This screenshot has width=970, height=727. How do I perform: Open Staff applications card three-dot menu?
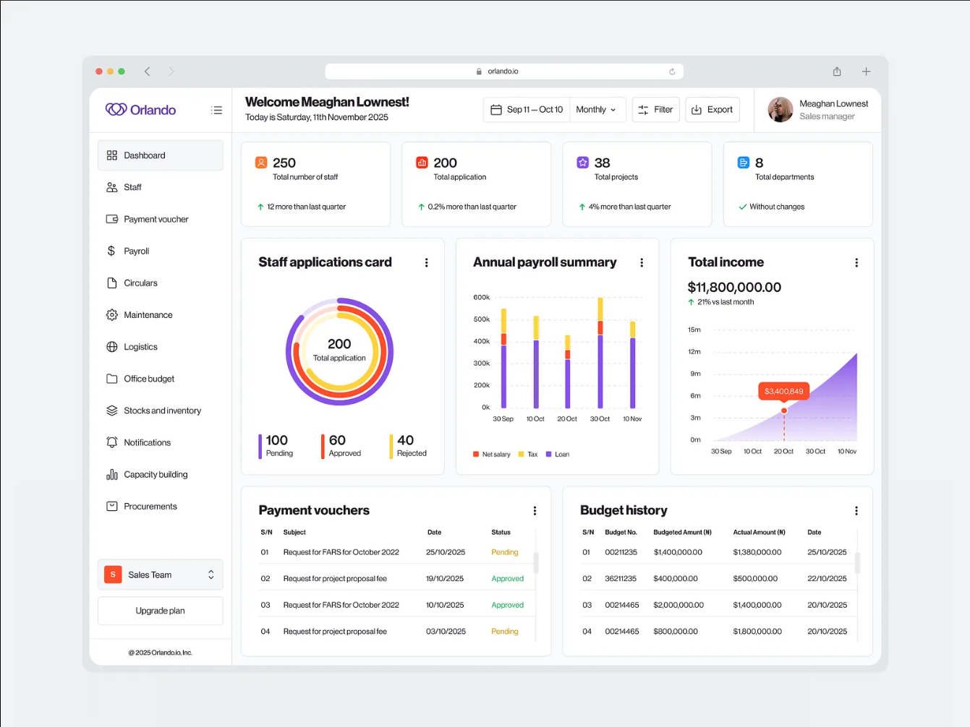426,263
